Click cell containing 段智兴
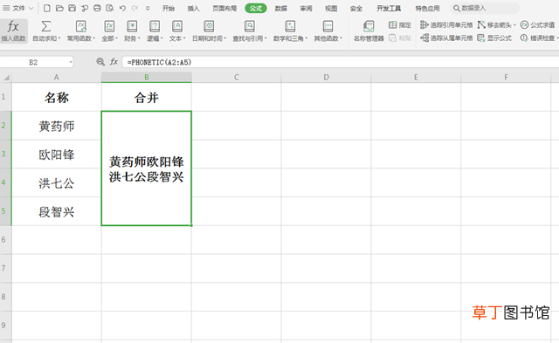Image resolution: width=559 pixels, height=343 pixels. point(56,211)
